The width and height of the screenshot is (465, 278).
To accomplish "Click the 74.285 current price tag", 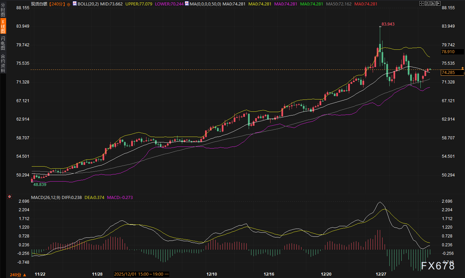I will [452, 73].
